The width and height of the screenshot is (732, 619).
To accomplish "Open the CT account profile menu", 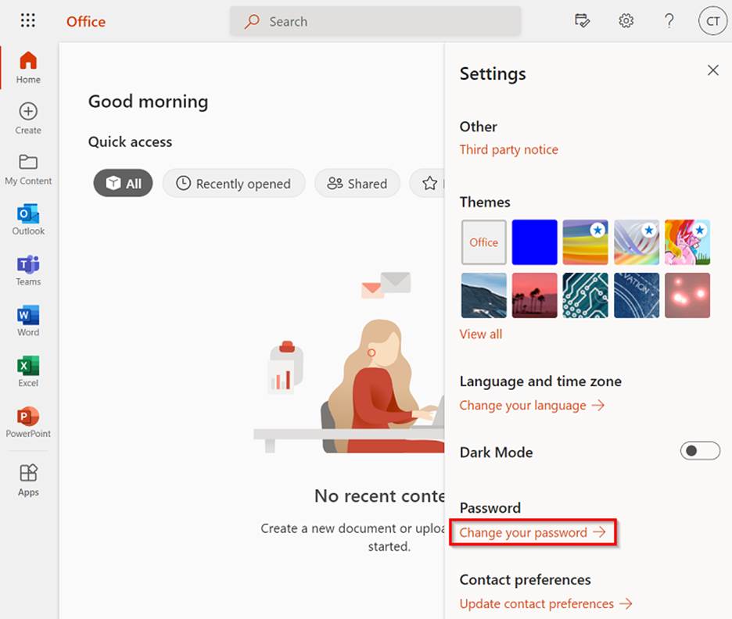I will point(712,21).
